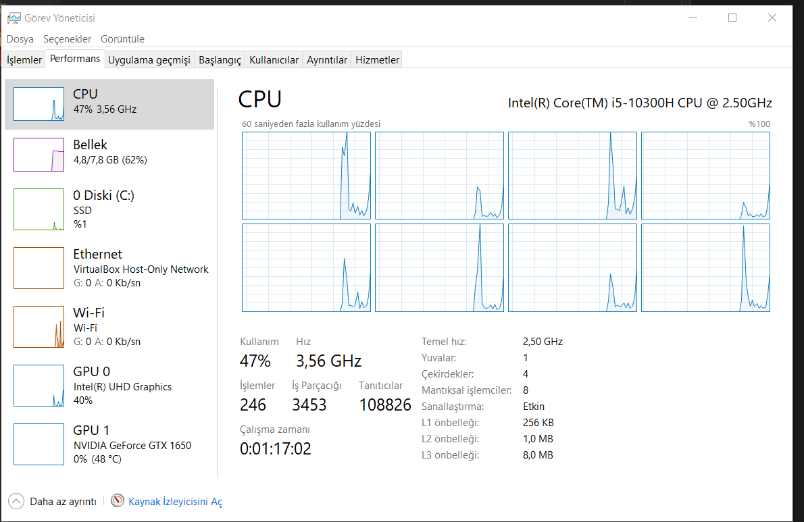804x522 pixels.
Task: Click the Intel(R) Core(TM) i5-10300H processor name
Action: click(640, 103)
